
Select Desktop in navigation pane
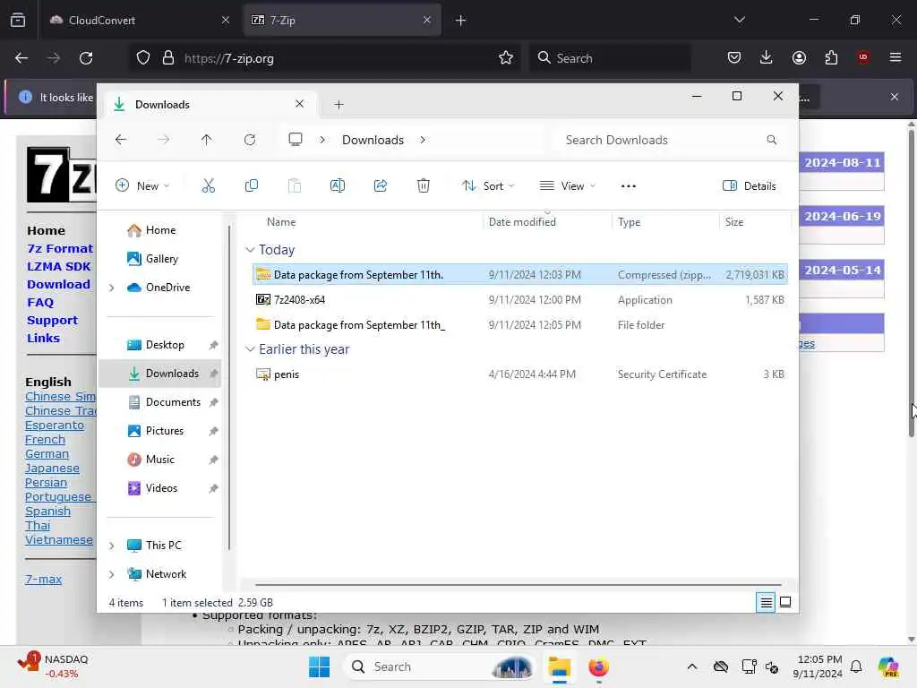(x=165, y=345)
